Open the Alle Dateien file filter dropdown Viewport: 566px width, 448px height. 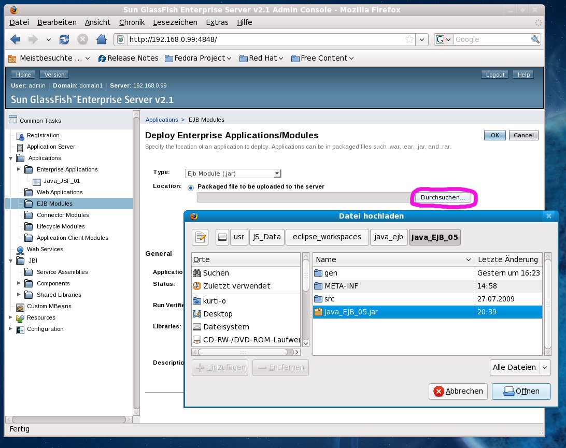tap(520, 367)
